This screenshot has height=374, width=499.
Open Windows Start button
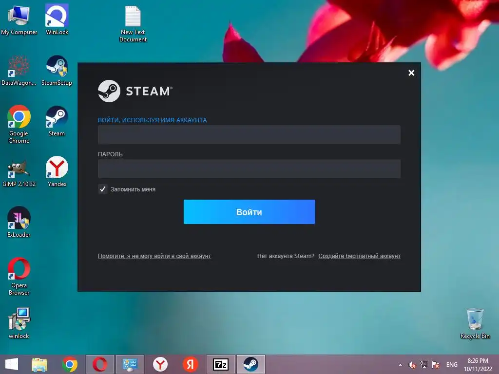12,364
